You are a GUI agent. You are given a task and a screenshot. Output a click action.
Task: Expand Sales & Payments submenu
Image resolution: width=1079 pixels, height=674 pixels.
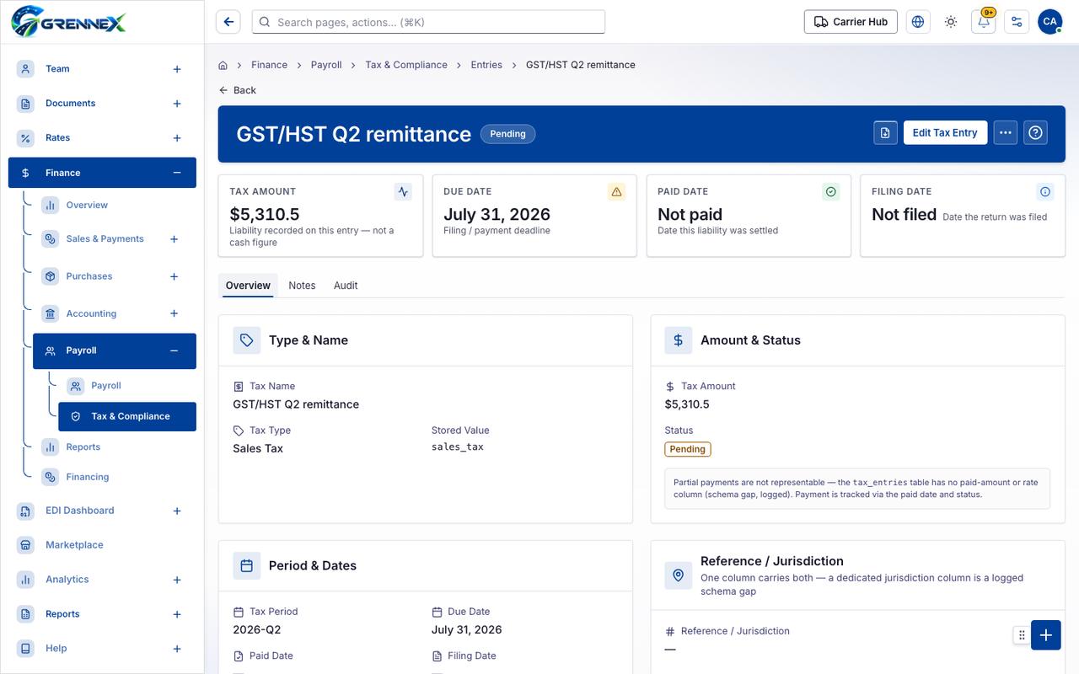tap(174, 239)
